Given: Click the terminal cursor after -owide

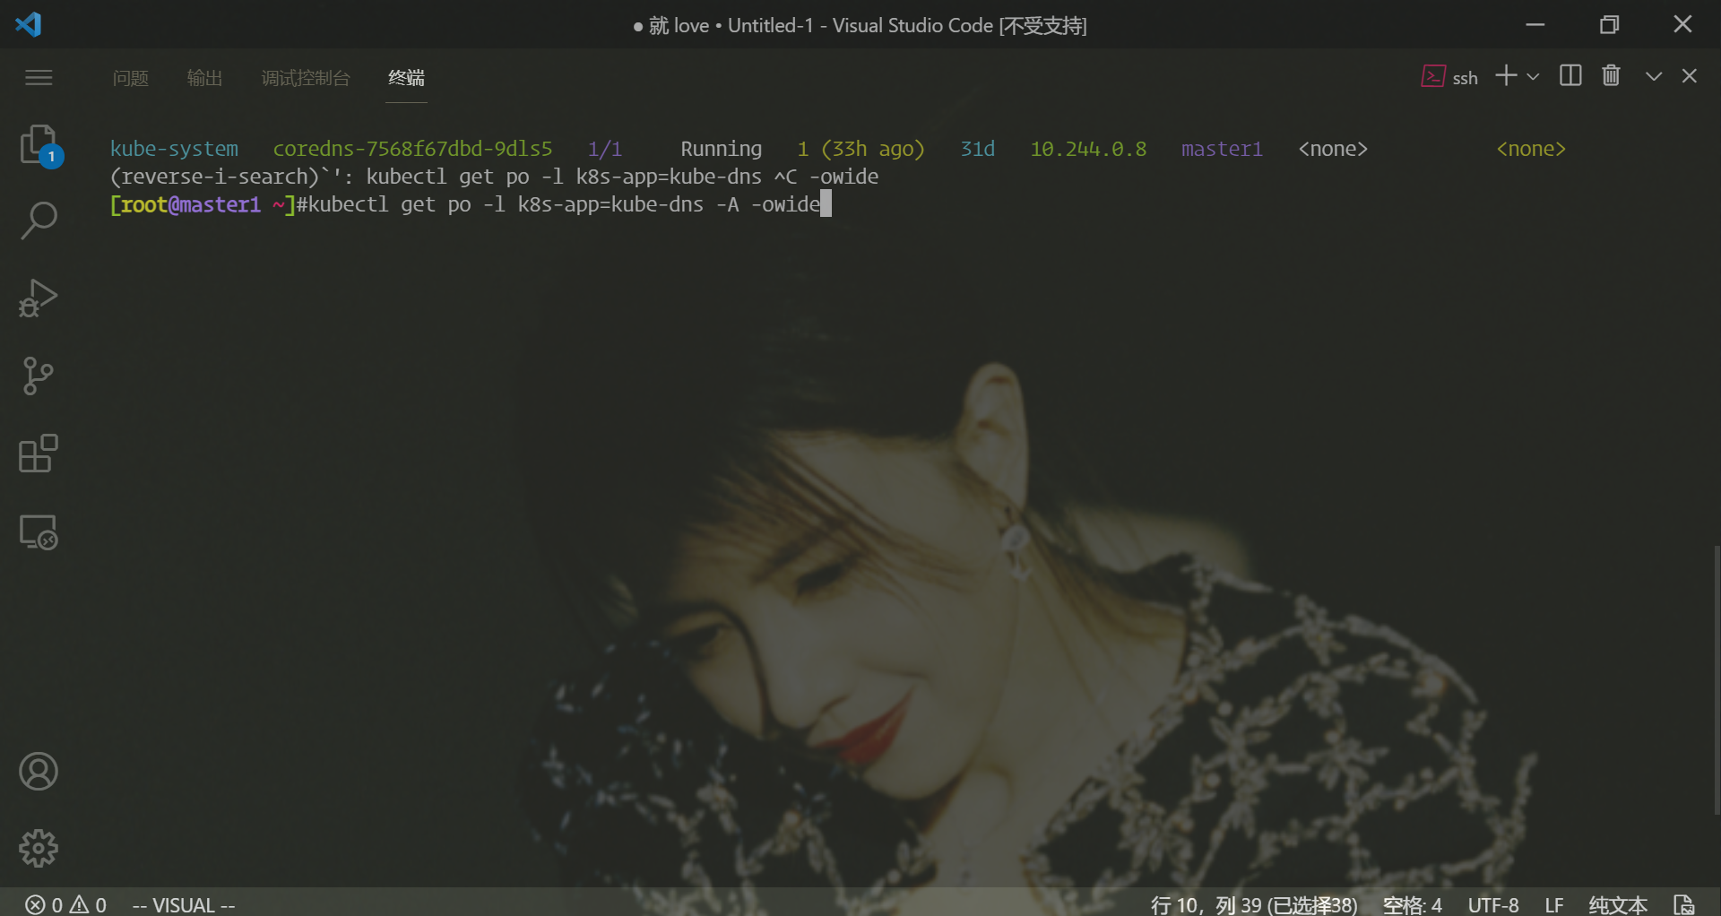Looking at the screenshot, I should [826, 204].
